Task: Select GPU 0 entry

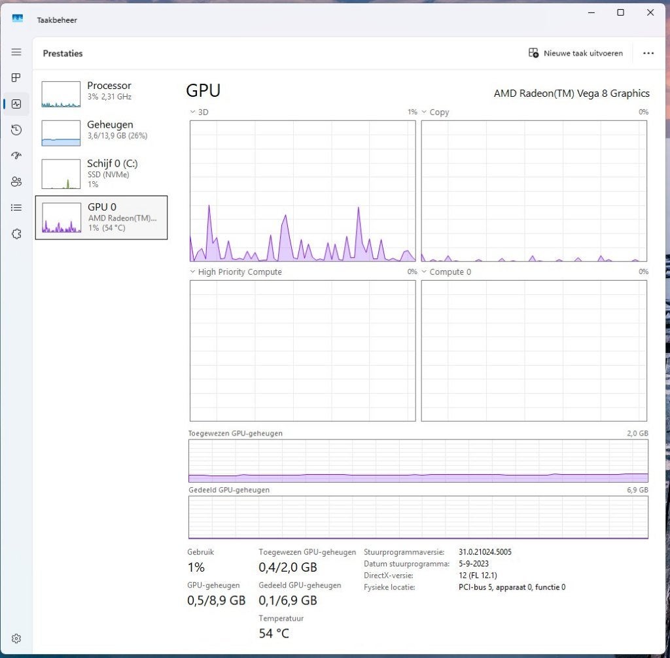Action: [101, 218]
